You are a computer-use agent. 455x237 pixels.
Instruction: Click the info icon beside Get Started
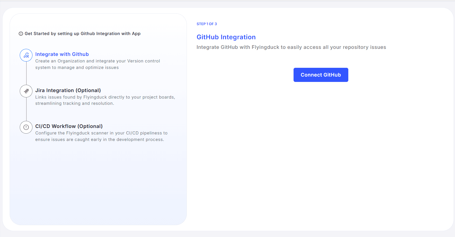(21, 34)
